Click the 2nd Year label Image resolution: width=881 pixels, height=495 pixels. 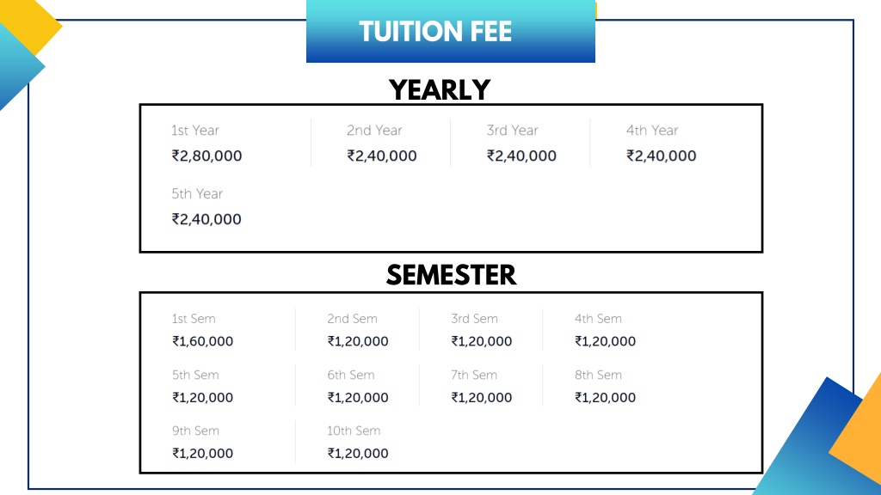click(x=374, y=131)
